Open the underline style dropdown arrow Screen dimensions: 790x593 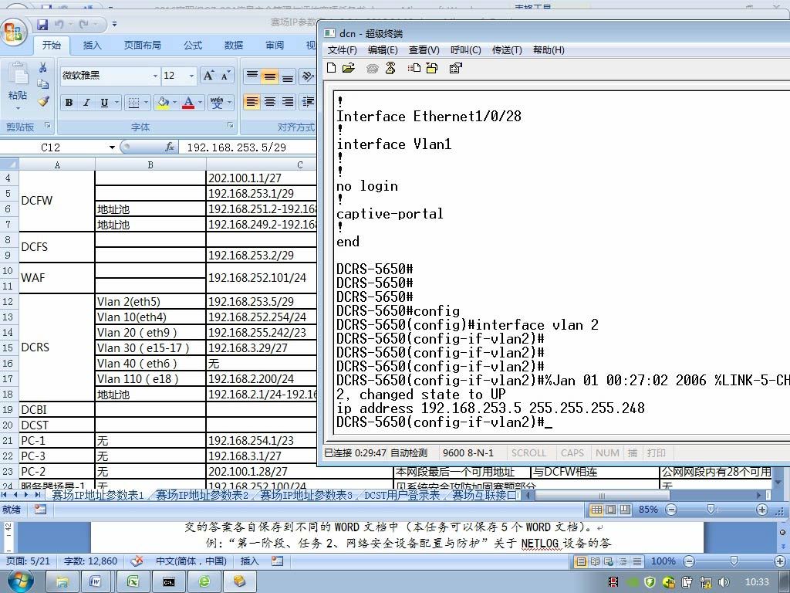pos(116,103)
